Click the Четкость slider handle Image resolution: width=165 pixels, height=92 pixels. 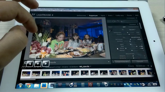[x=133, y=56]
